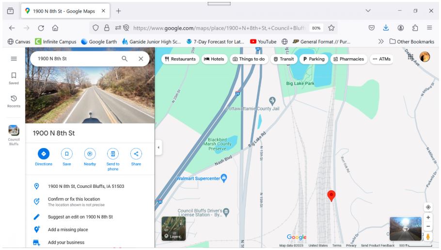Open Nearby search icon
Viewport: 441px width, 250px height.
click(x=90, y=154)
